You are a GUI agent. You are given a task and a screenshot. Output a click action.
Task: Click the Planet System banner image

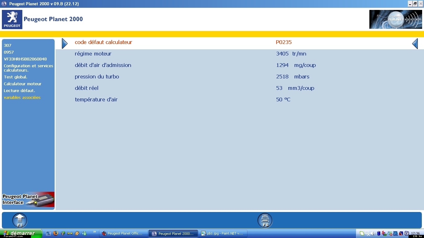pyautogui.click(x=395, y=20)
